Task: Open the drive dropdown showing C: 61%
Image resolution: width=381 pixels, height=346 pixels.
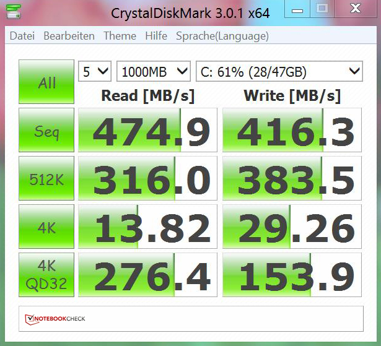Action: [x=279, y=71]
